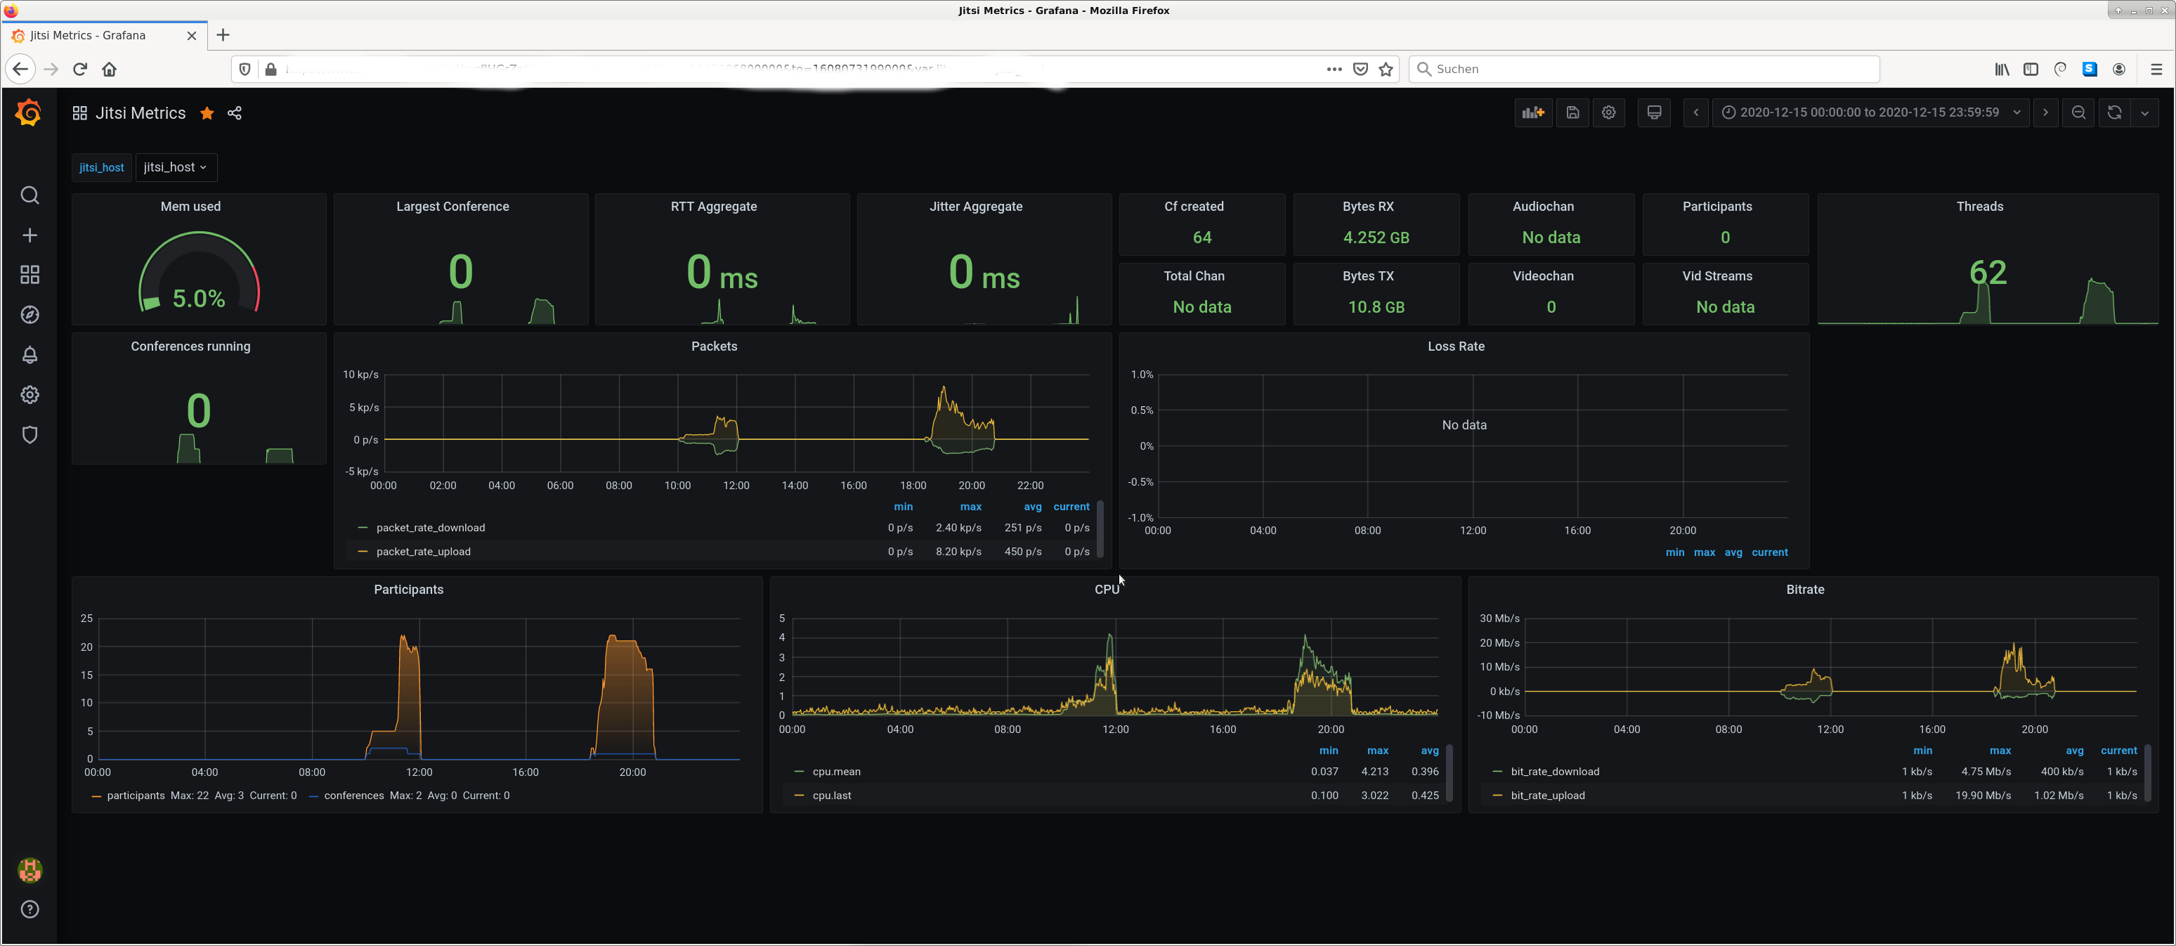Sort Loss Rate legend by min

(x=1674, y=552)
